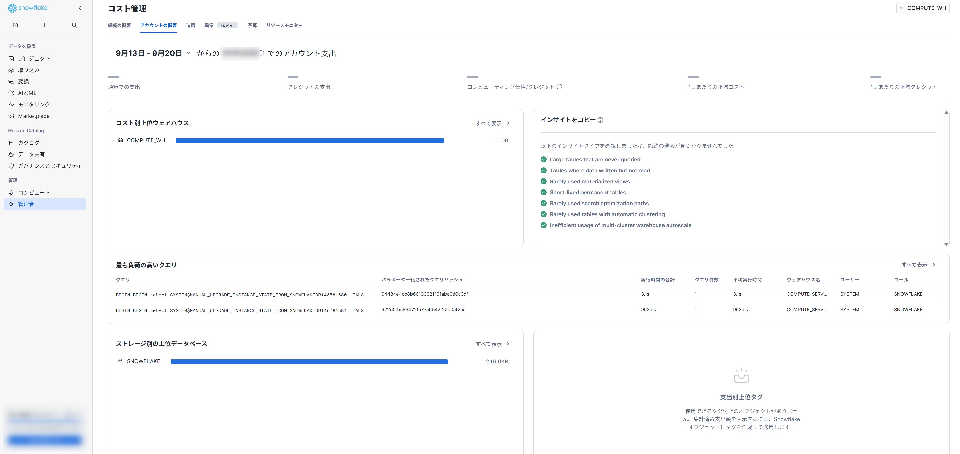Click info icon next to インサイトをコピー

[600, 120]
